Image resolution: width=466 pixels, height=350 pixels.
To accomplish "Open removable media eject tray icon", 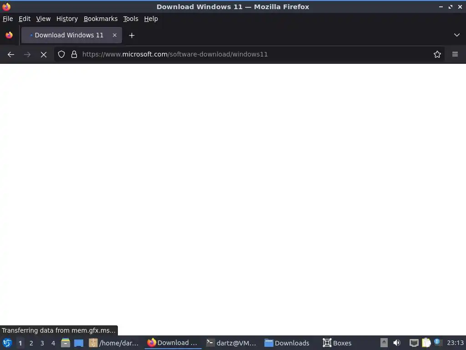I will pos(384,343).
